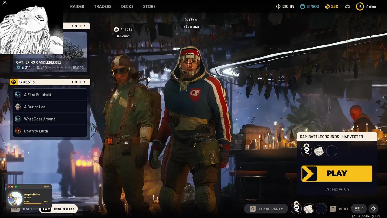Image resolution: width=387 pixels, height=218 pixels.
Task: Select the first quests page dot
Action: 76,82
